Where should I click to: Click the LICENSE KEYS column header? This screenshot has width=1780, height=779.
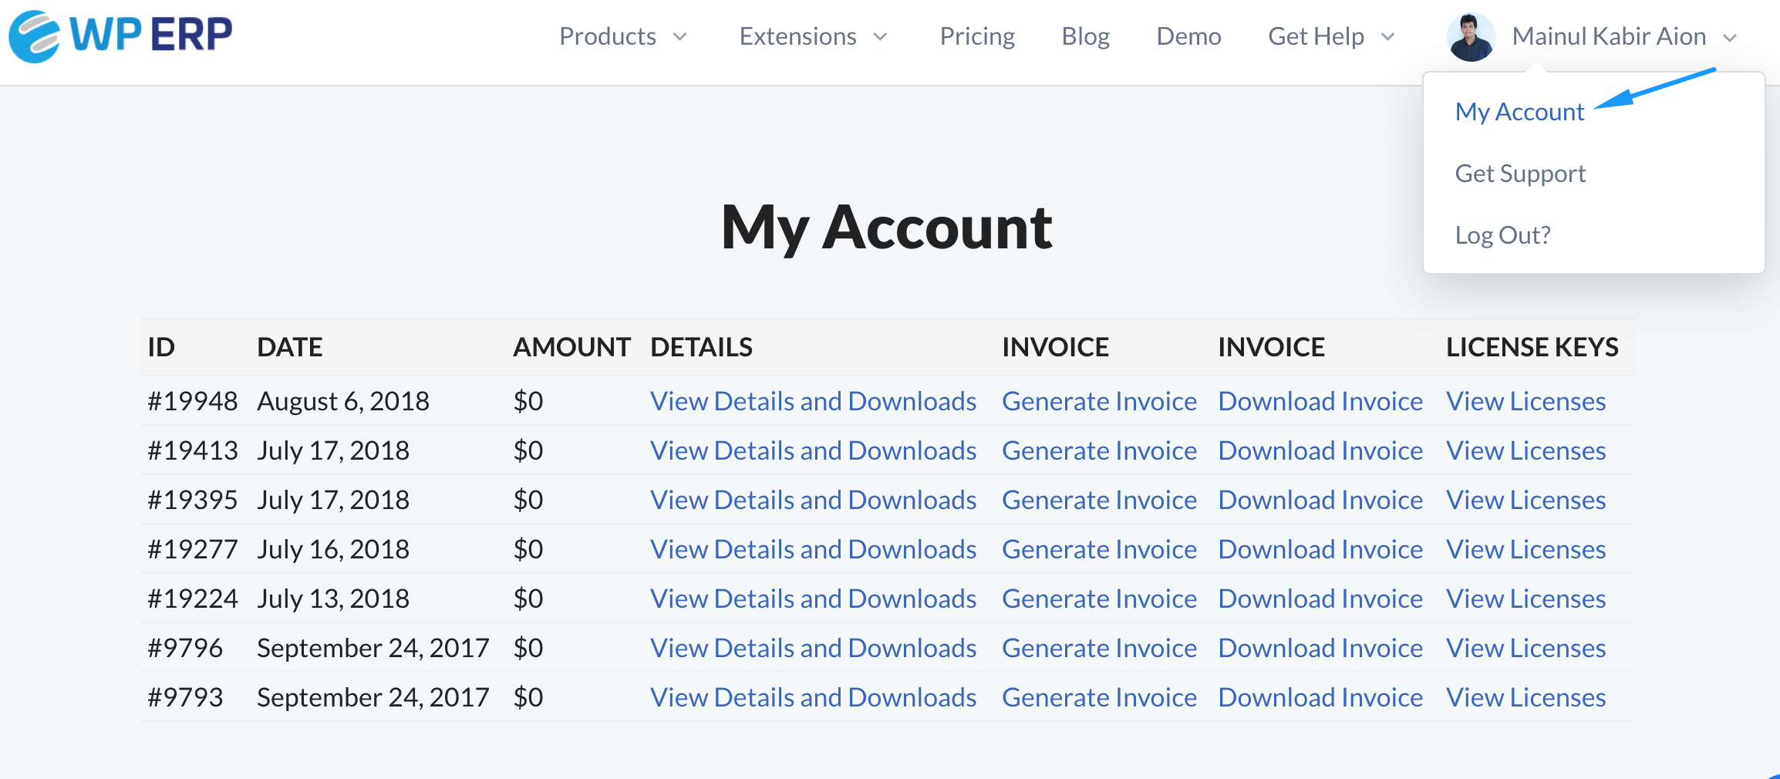click(x=1532, y=347)
